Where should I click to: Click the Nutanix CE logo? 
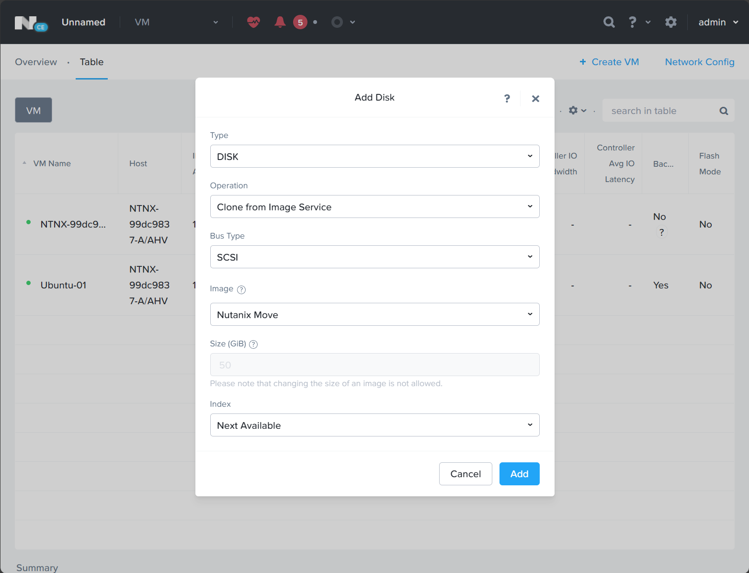[x=31, y=23]
